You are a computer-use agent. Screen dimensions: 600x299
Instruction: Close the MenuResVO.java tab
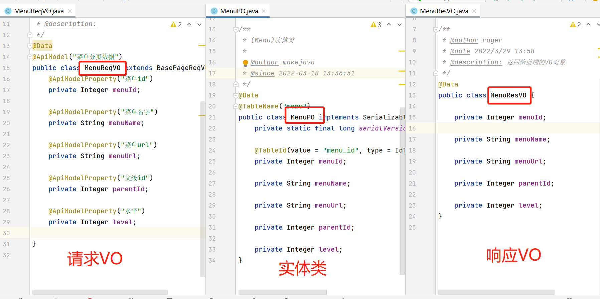474,11
